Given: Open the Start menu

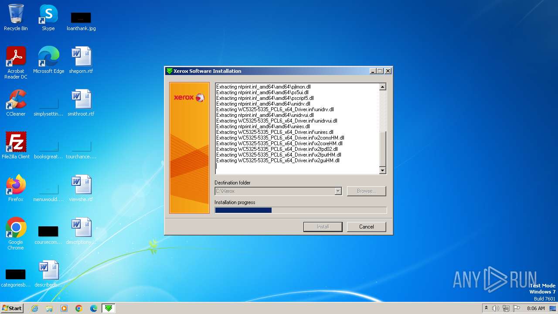Looking at the screenshot, I should point(12,308).
